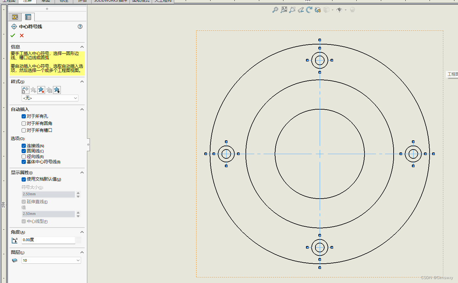Uncheck 使用文档默认值 checkbox
Image resolution: width=458 pixels, height=283 pixels.
(24, 179)
